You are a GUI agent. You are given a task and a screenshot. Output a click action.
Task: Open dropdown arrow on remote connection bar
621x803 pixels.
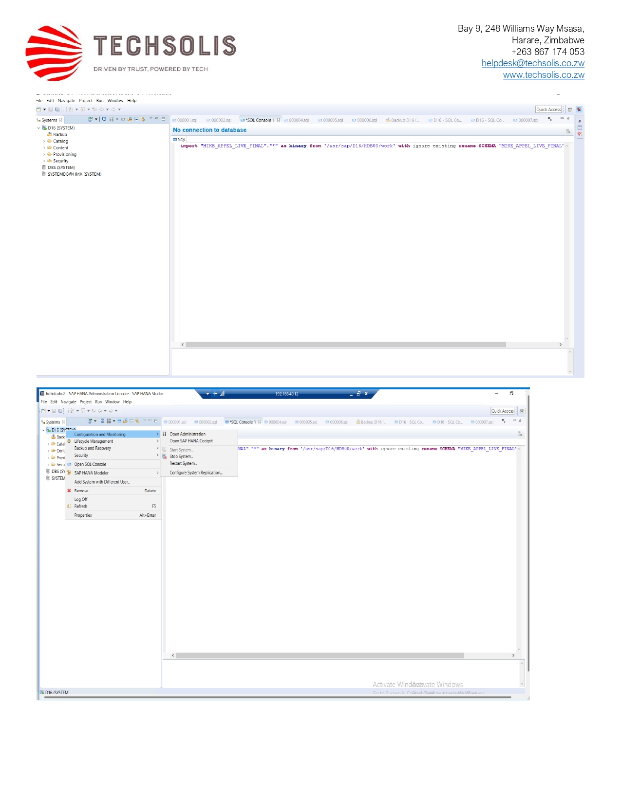pos(208,393)
